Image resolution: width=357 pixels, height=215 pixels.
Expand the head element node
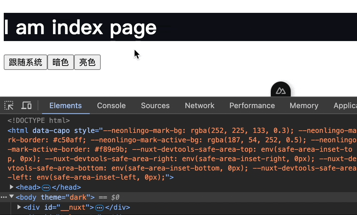pos(12,187)
